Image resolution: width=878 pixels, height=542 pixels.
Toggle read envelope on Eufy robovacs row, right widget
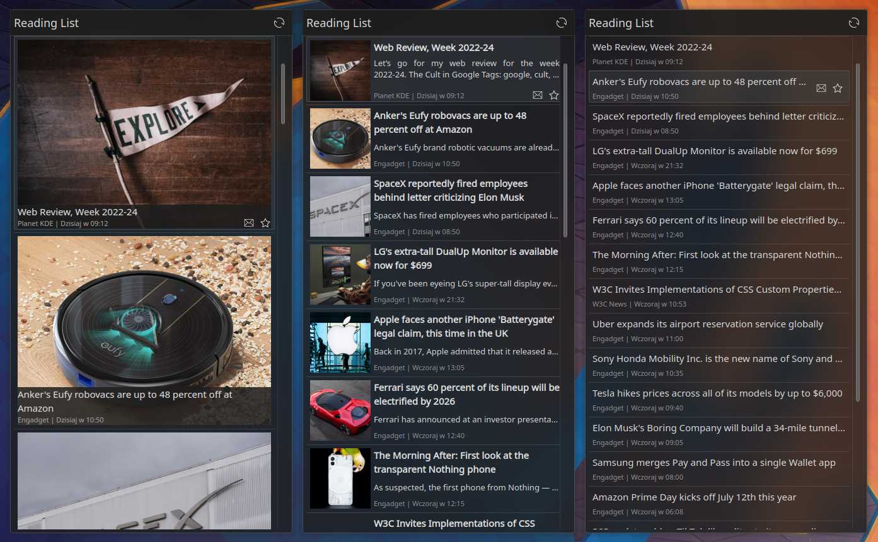821,88
